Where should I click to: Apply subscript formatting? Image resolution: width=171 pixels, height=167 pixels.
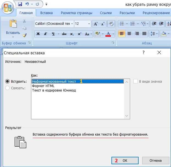tap(72, 34)
